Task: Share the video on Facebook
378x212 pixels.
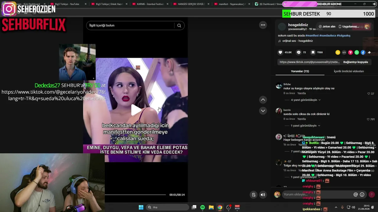Action: (x=363, y=52)
